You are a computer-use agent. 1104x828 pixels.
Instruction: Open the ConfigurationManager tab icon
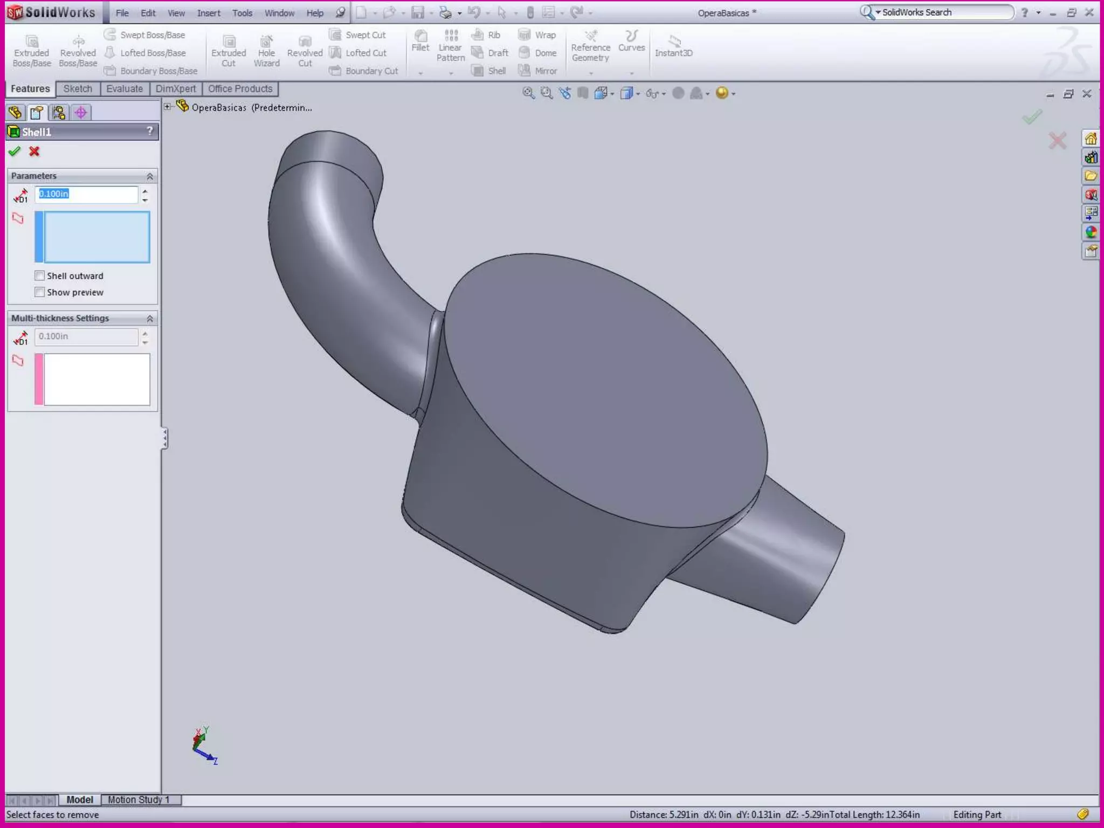point(59,113)
